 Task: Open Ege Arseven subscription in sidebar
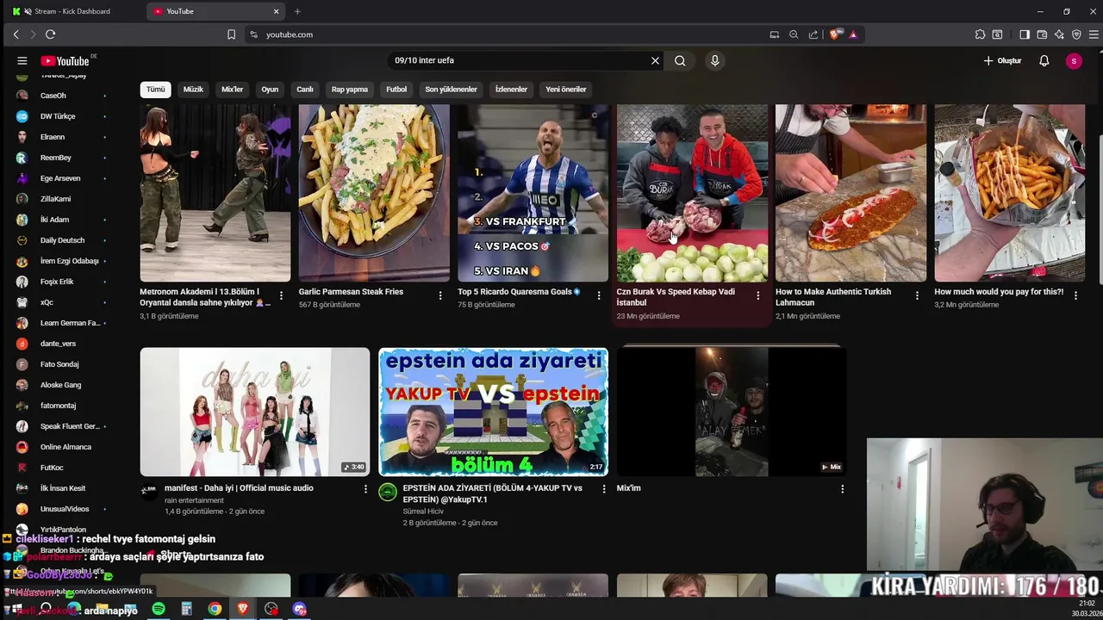(60, 178)
